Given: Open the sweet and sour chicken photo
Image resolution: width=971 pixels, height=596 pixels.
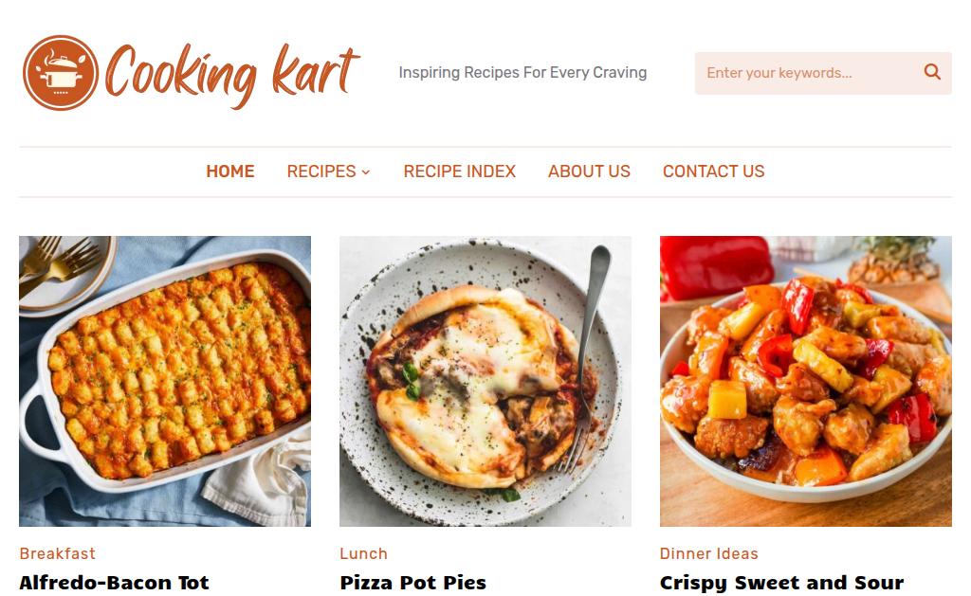Looking at the screenshot, I should [806, 381].
